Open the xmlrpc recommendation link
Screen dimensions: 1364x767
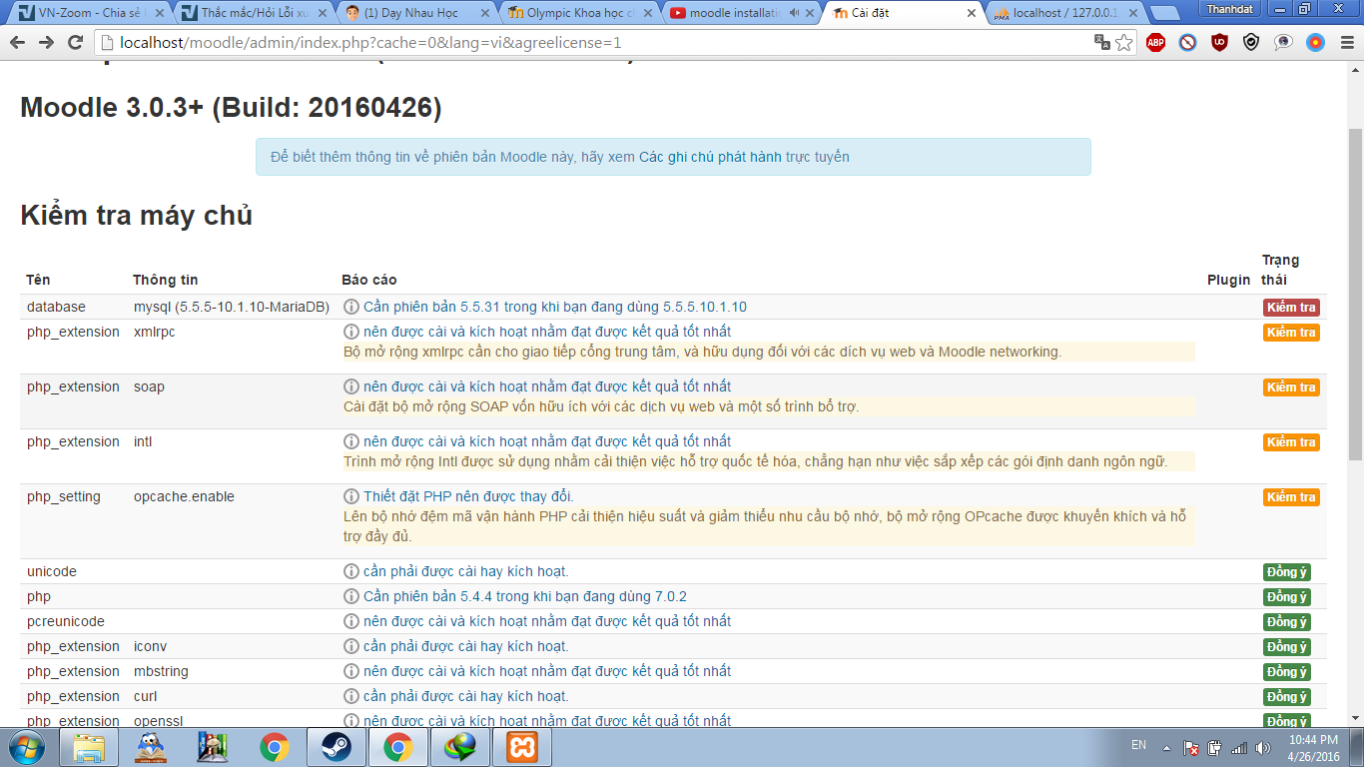click(546, 332)
